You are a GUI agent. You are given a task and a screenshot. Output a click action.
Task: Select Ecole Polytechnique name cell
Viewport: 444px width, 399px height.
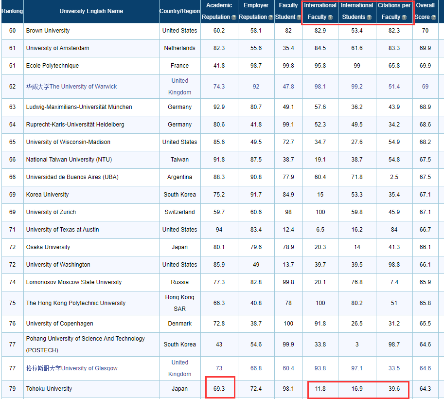(91, 66)
